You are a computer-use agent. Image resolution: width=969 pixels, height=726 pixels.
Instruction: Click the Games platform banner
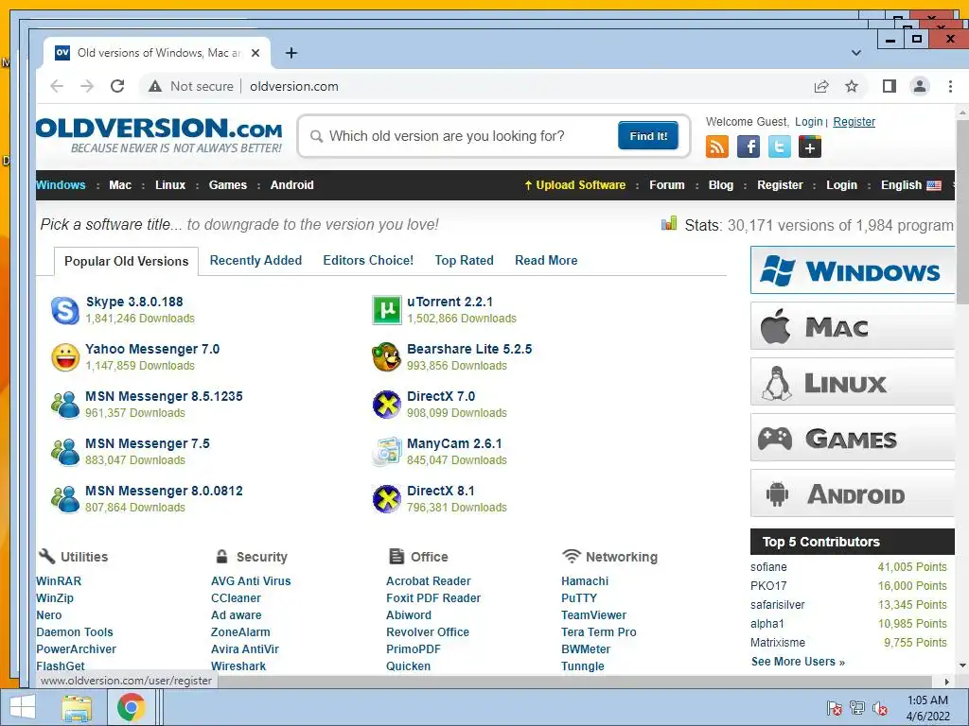click(x=853, y=438)
